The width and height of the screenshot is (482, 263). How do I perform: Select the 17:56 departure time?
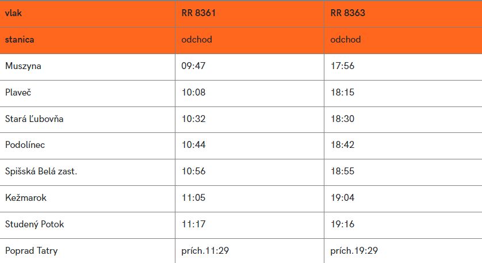[x=342, y=66]
